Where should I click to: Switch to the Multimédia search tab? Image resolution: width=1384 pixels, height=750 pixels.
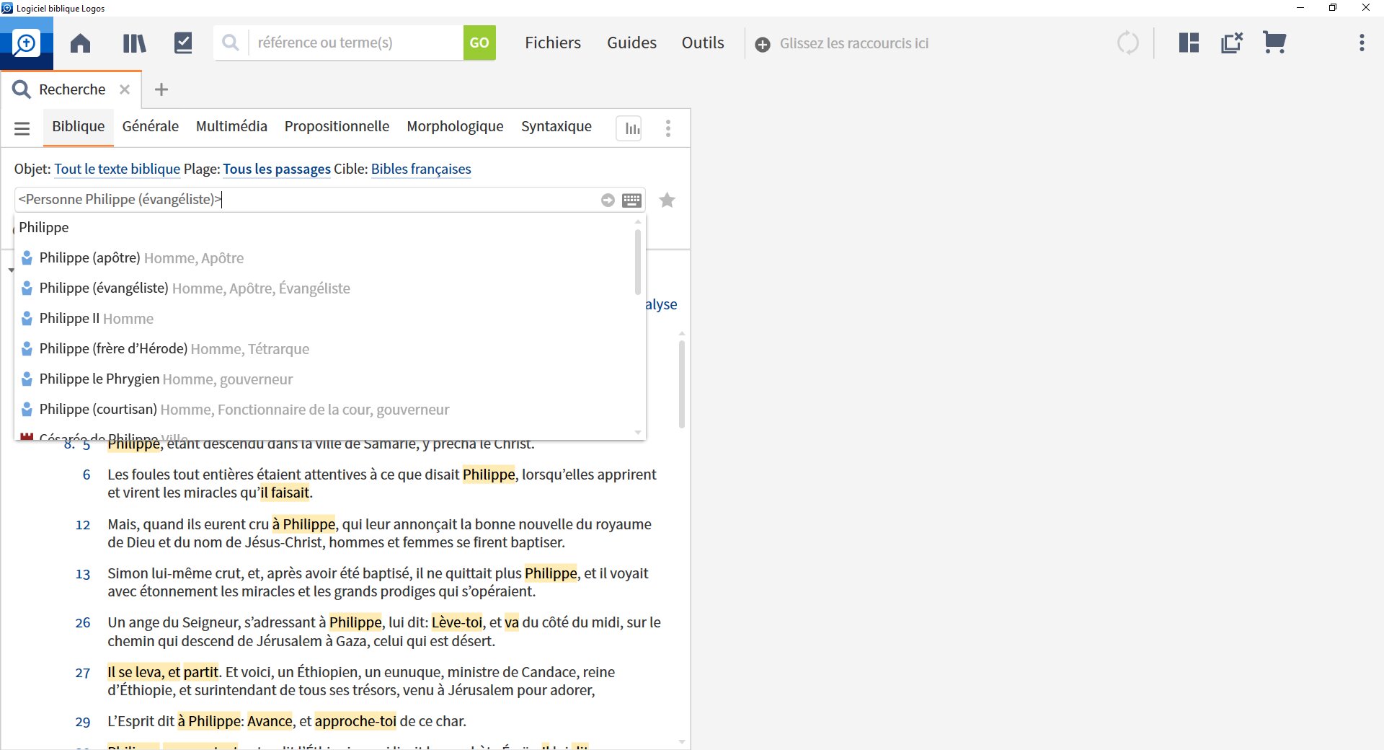pos(231,126)
